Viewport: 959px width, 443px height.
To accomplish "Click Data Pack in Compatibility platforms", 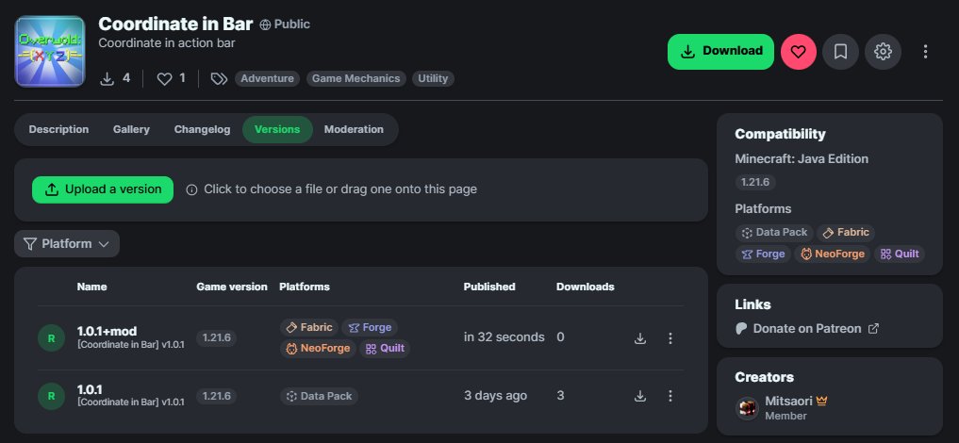I will pyautogui.click(x=773, y=232).
